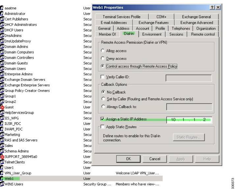Switch to the Member Of tab
Viewport: 235px width, 189px height.
[107, 34]
